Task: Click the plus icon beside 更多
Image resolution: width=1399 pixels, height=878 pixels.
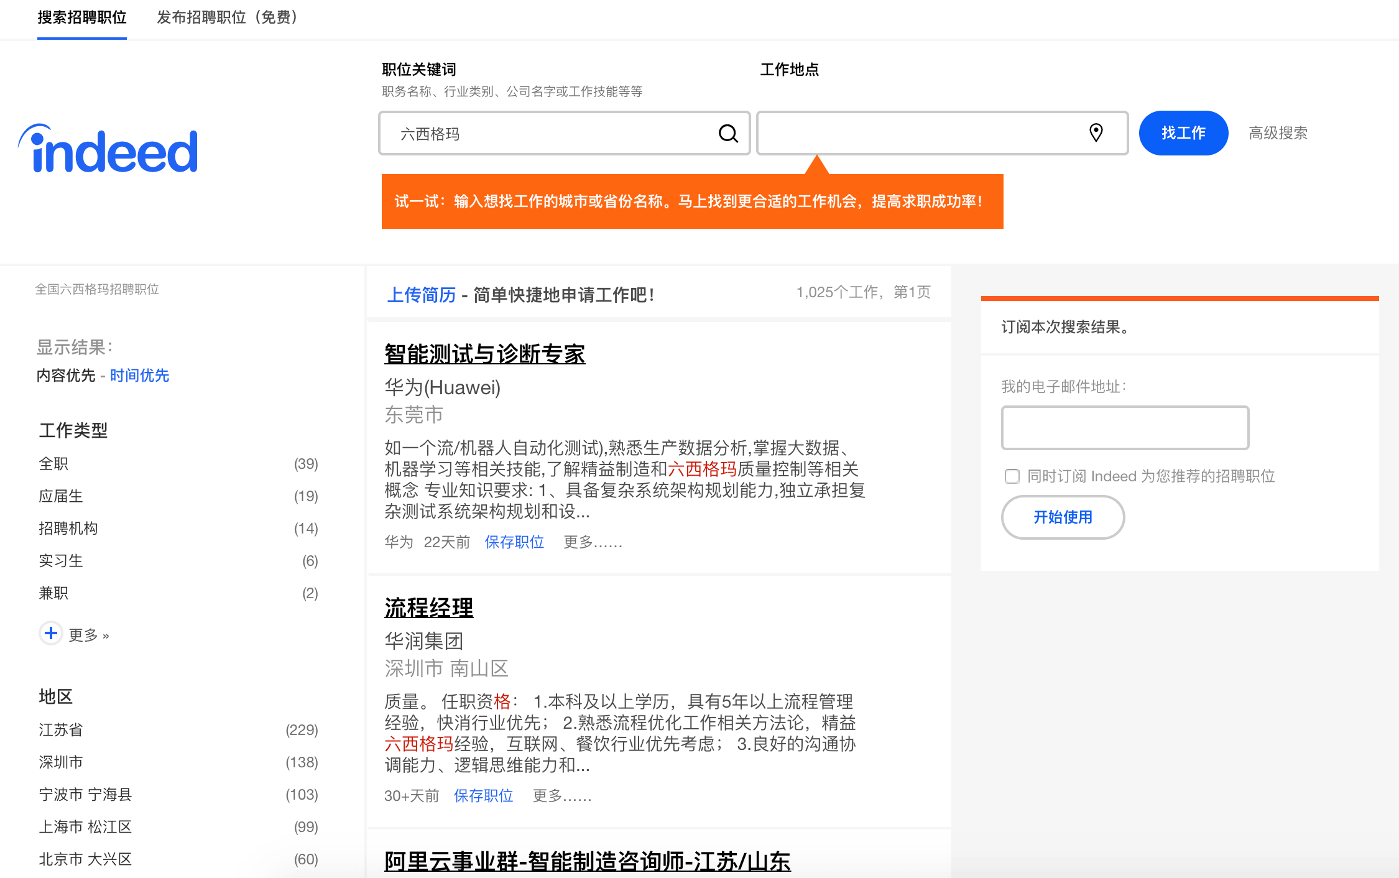Action: tap(51, 634)
